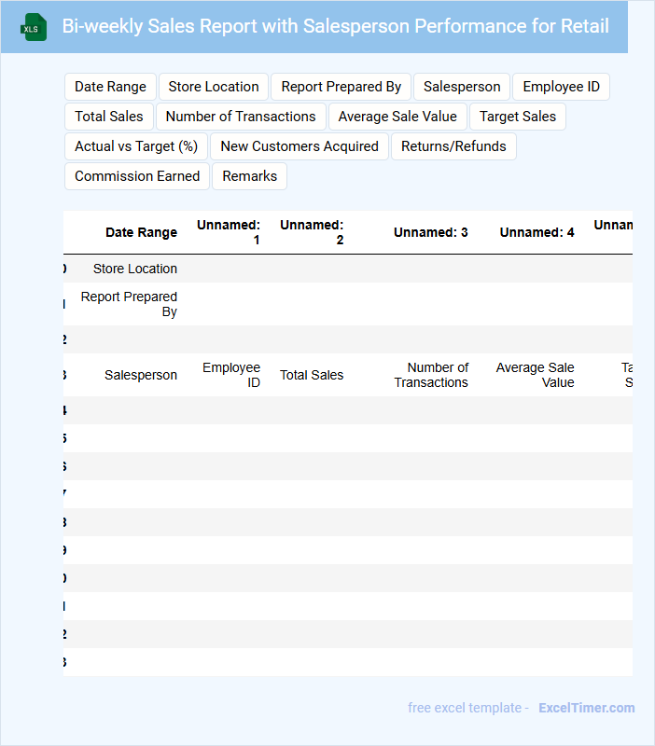Select the Total Sales tag
The image size is (655, 746).
pyautogui.click(x=109, y=117)
